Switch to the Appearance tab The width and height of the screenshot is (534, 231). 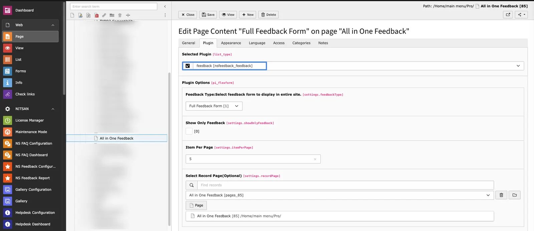[231, 43]
